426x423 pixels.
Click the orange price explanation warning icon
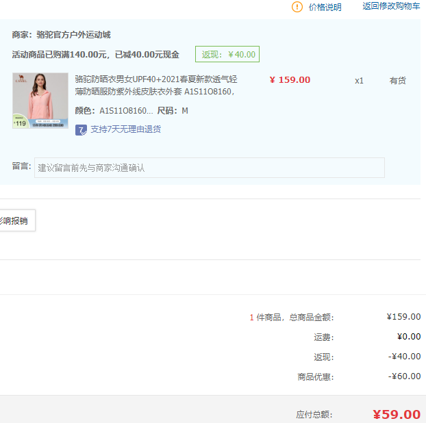point(297,7)
